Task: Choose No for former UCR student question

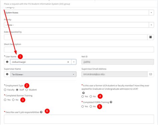Action: [91, 96]
